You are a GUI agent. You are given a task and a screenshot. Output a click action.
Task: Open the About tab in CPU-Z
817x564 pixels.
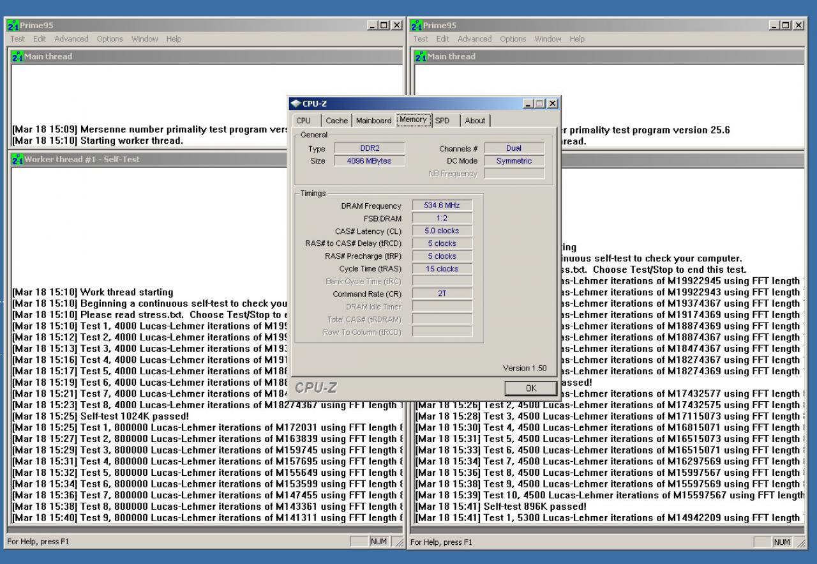(x=475, y=121)
